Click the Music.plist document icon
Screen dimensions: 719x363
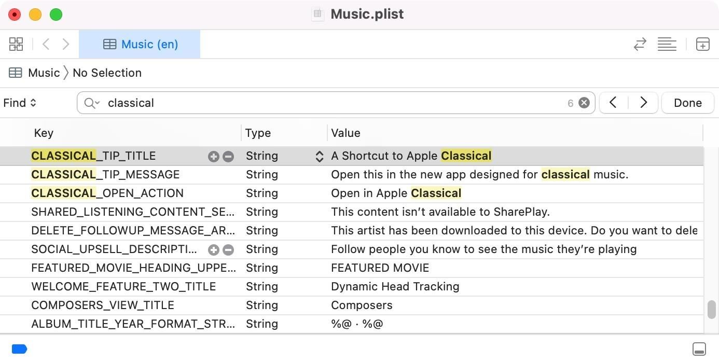click(x=317, y=14)
